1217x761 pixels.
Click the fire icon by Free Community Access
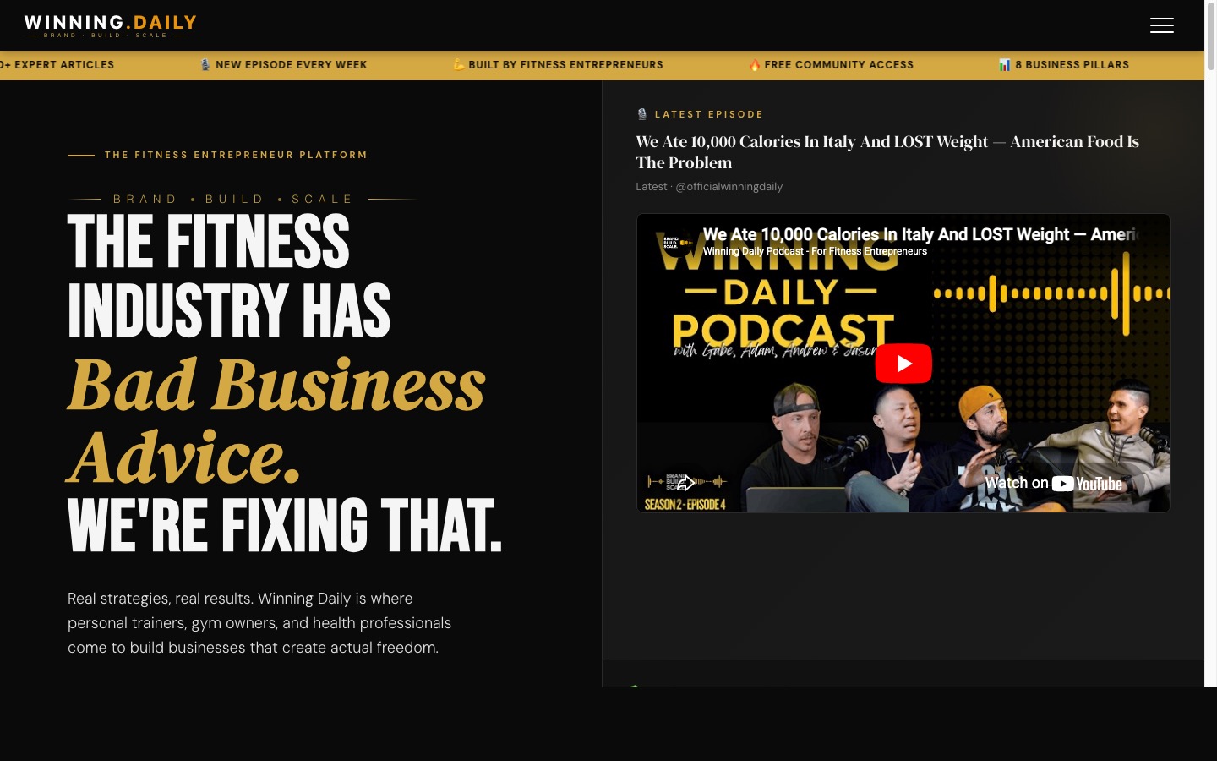(x=755, y=65)
